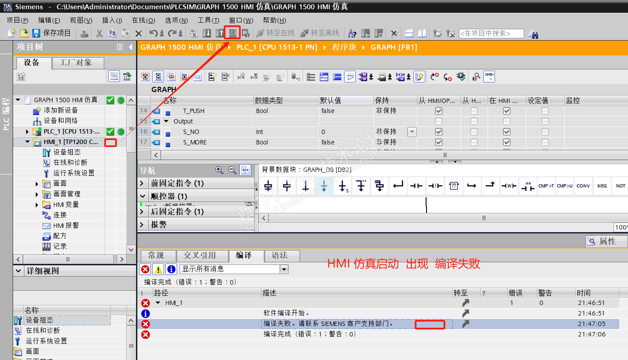The image size is (628, 360).
Task: Click the warning filter icon in compile panel
Action: point(158,269)
